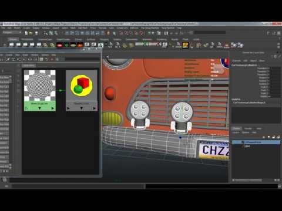Click the Layer Editor horizontal scrollbar
Viewport: 282px width, 211px height.
coord(256,180)
